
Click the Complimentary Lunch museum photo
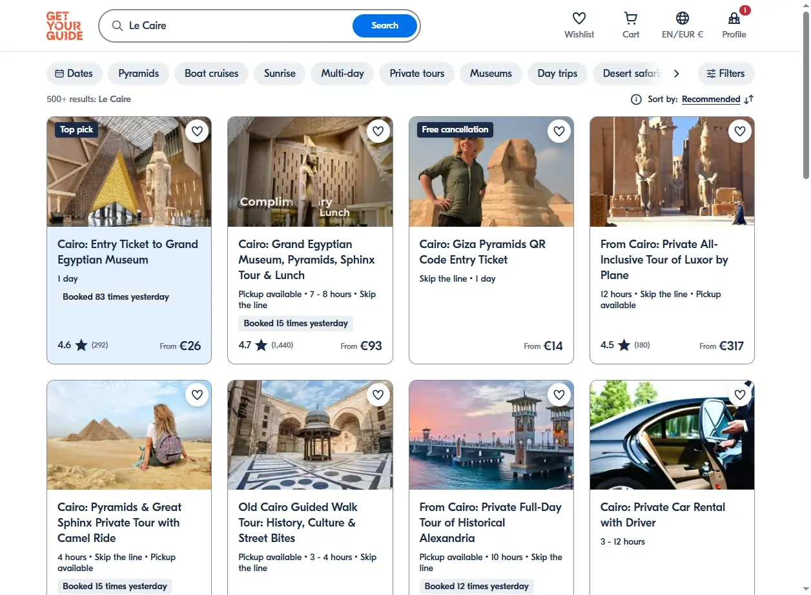click(310, 172)
